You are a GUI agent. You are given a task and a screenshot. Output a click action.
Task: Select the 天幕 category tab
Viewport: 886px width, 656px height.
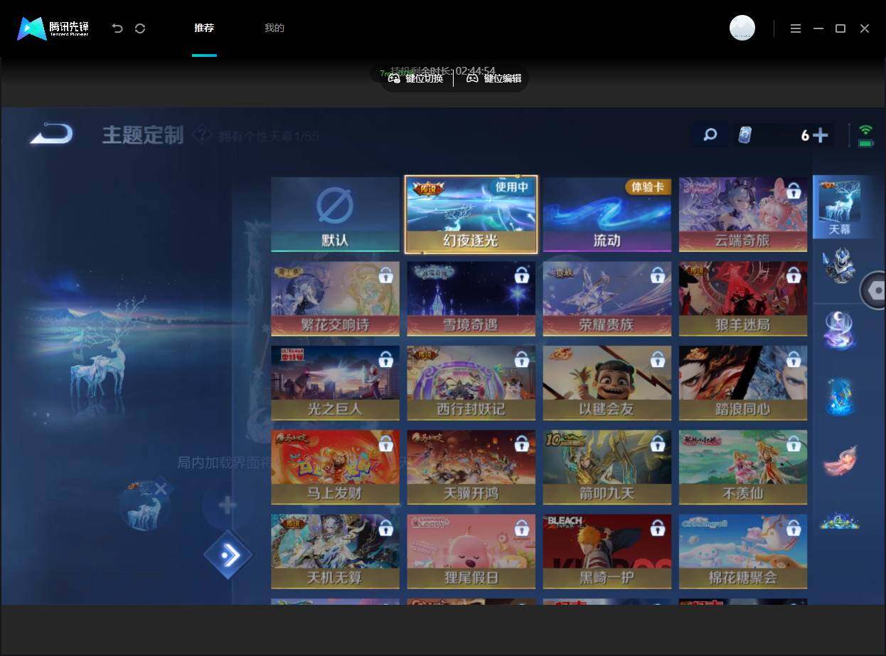tap(840, 207)
